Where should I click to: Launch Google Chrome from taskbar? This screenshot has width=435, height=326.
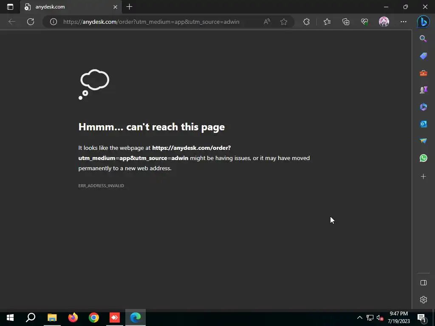click(94, 318)
